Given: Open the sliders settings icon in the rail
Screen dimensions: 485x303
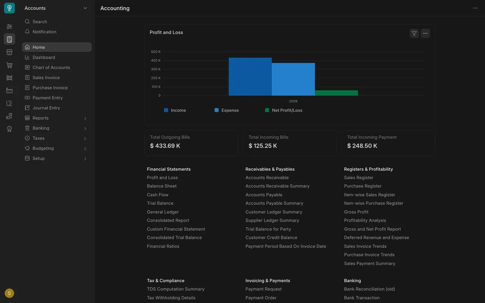Looking at the screenshot, I should [9, 27].
